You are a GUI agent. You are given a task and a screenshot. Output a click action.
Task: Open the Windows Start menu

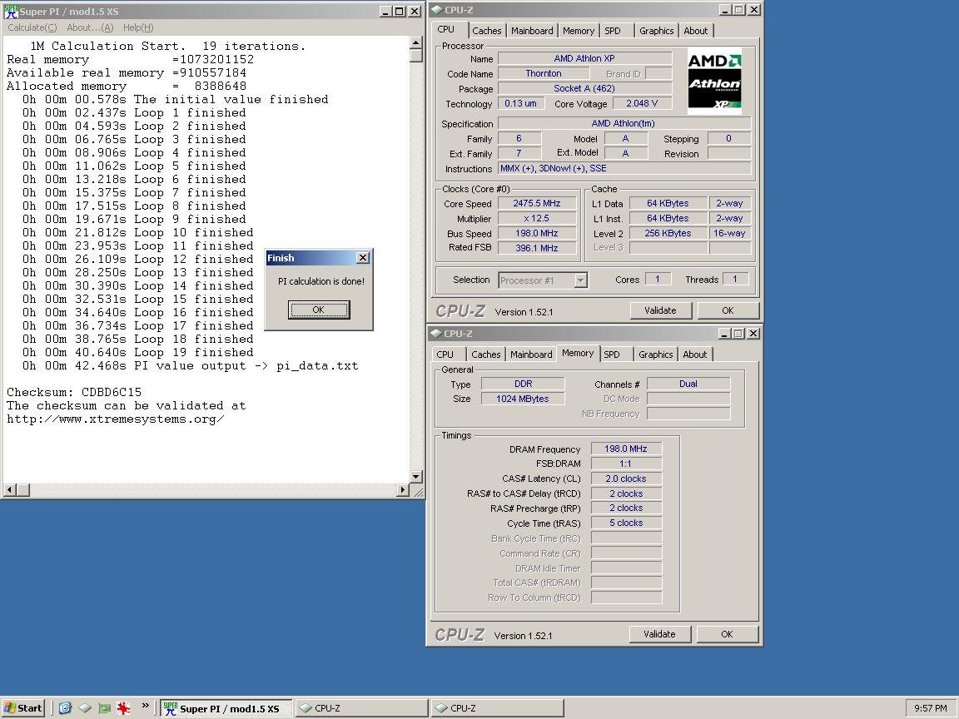click(x=23, y=708)
